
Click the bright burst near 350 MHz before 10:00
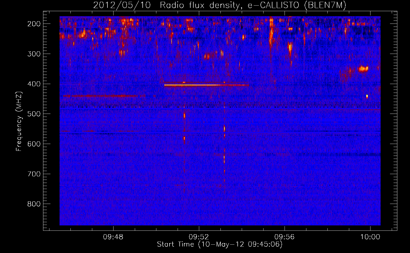click(x=363, y=69)
